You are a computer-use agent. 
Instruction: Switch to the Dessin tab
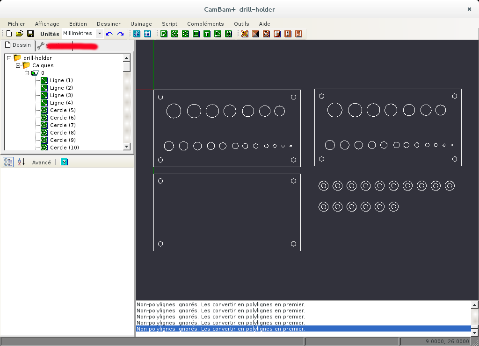point(18,45)
